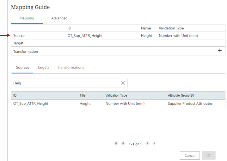Image resolution: width=227 pixels, height=161 pixels.
Task: Go to next page of results
Action: [x=147, y=143]
